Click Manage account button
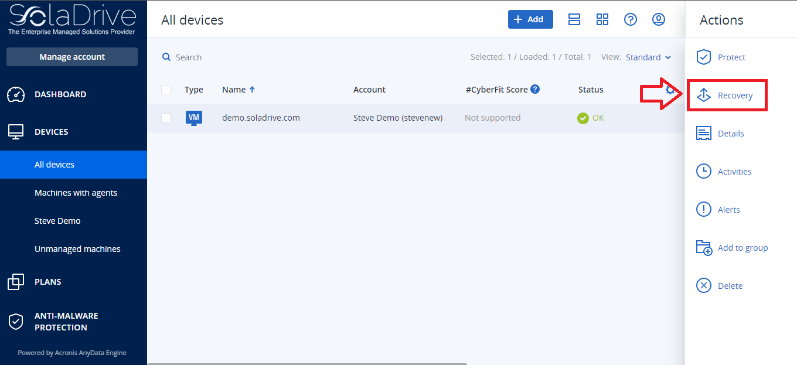 click(x=72, y=57)
